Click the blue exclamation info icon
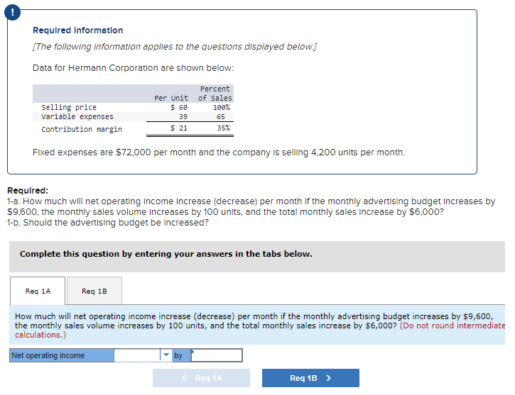Viewport: 515px width, 395px height. click(x=13, y=12)
